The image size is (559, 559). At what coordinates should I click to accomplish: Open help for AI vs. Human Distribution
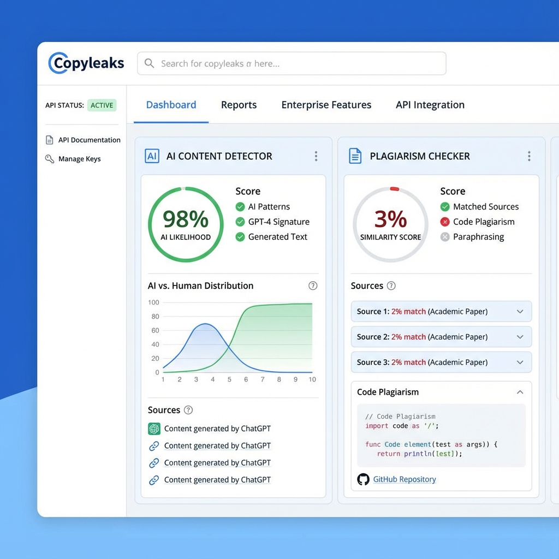coord(313,286)
